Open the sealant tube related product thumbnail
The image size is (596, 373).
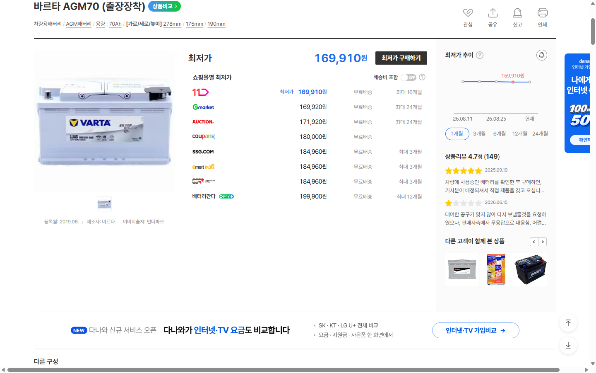(x=496, y=269)
